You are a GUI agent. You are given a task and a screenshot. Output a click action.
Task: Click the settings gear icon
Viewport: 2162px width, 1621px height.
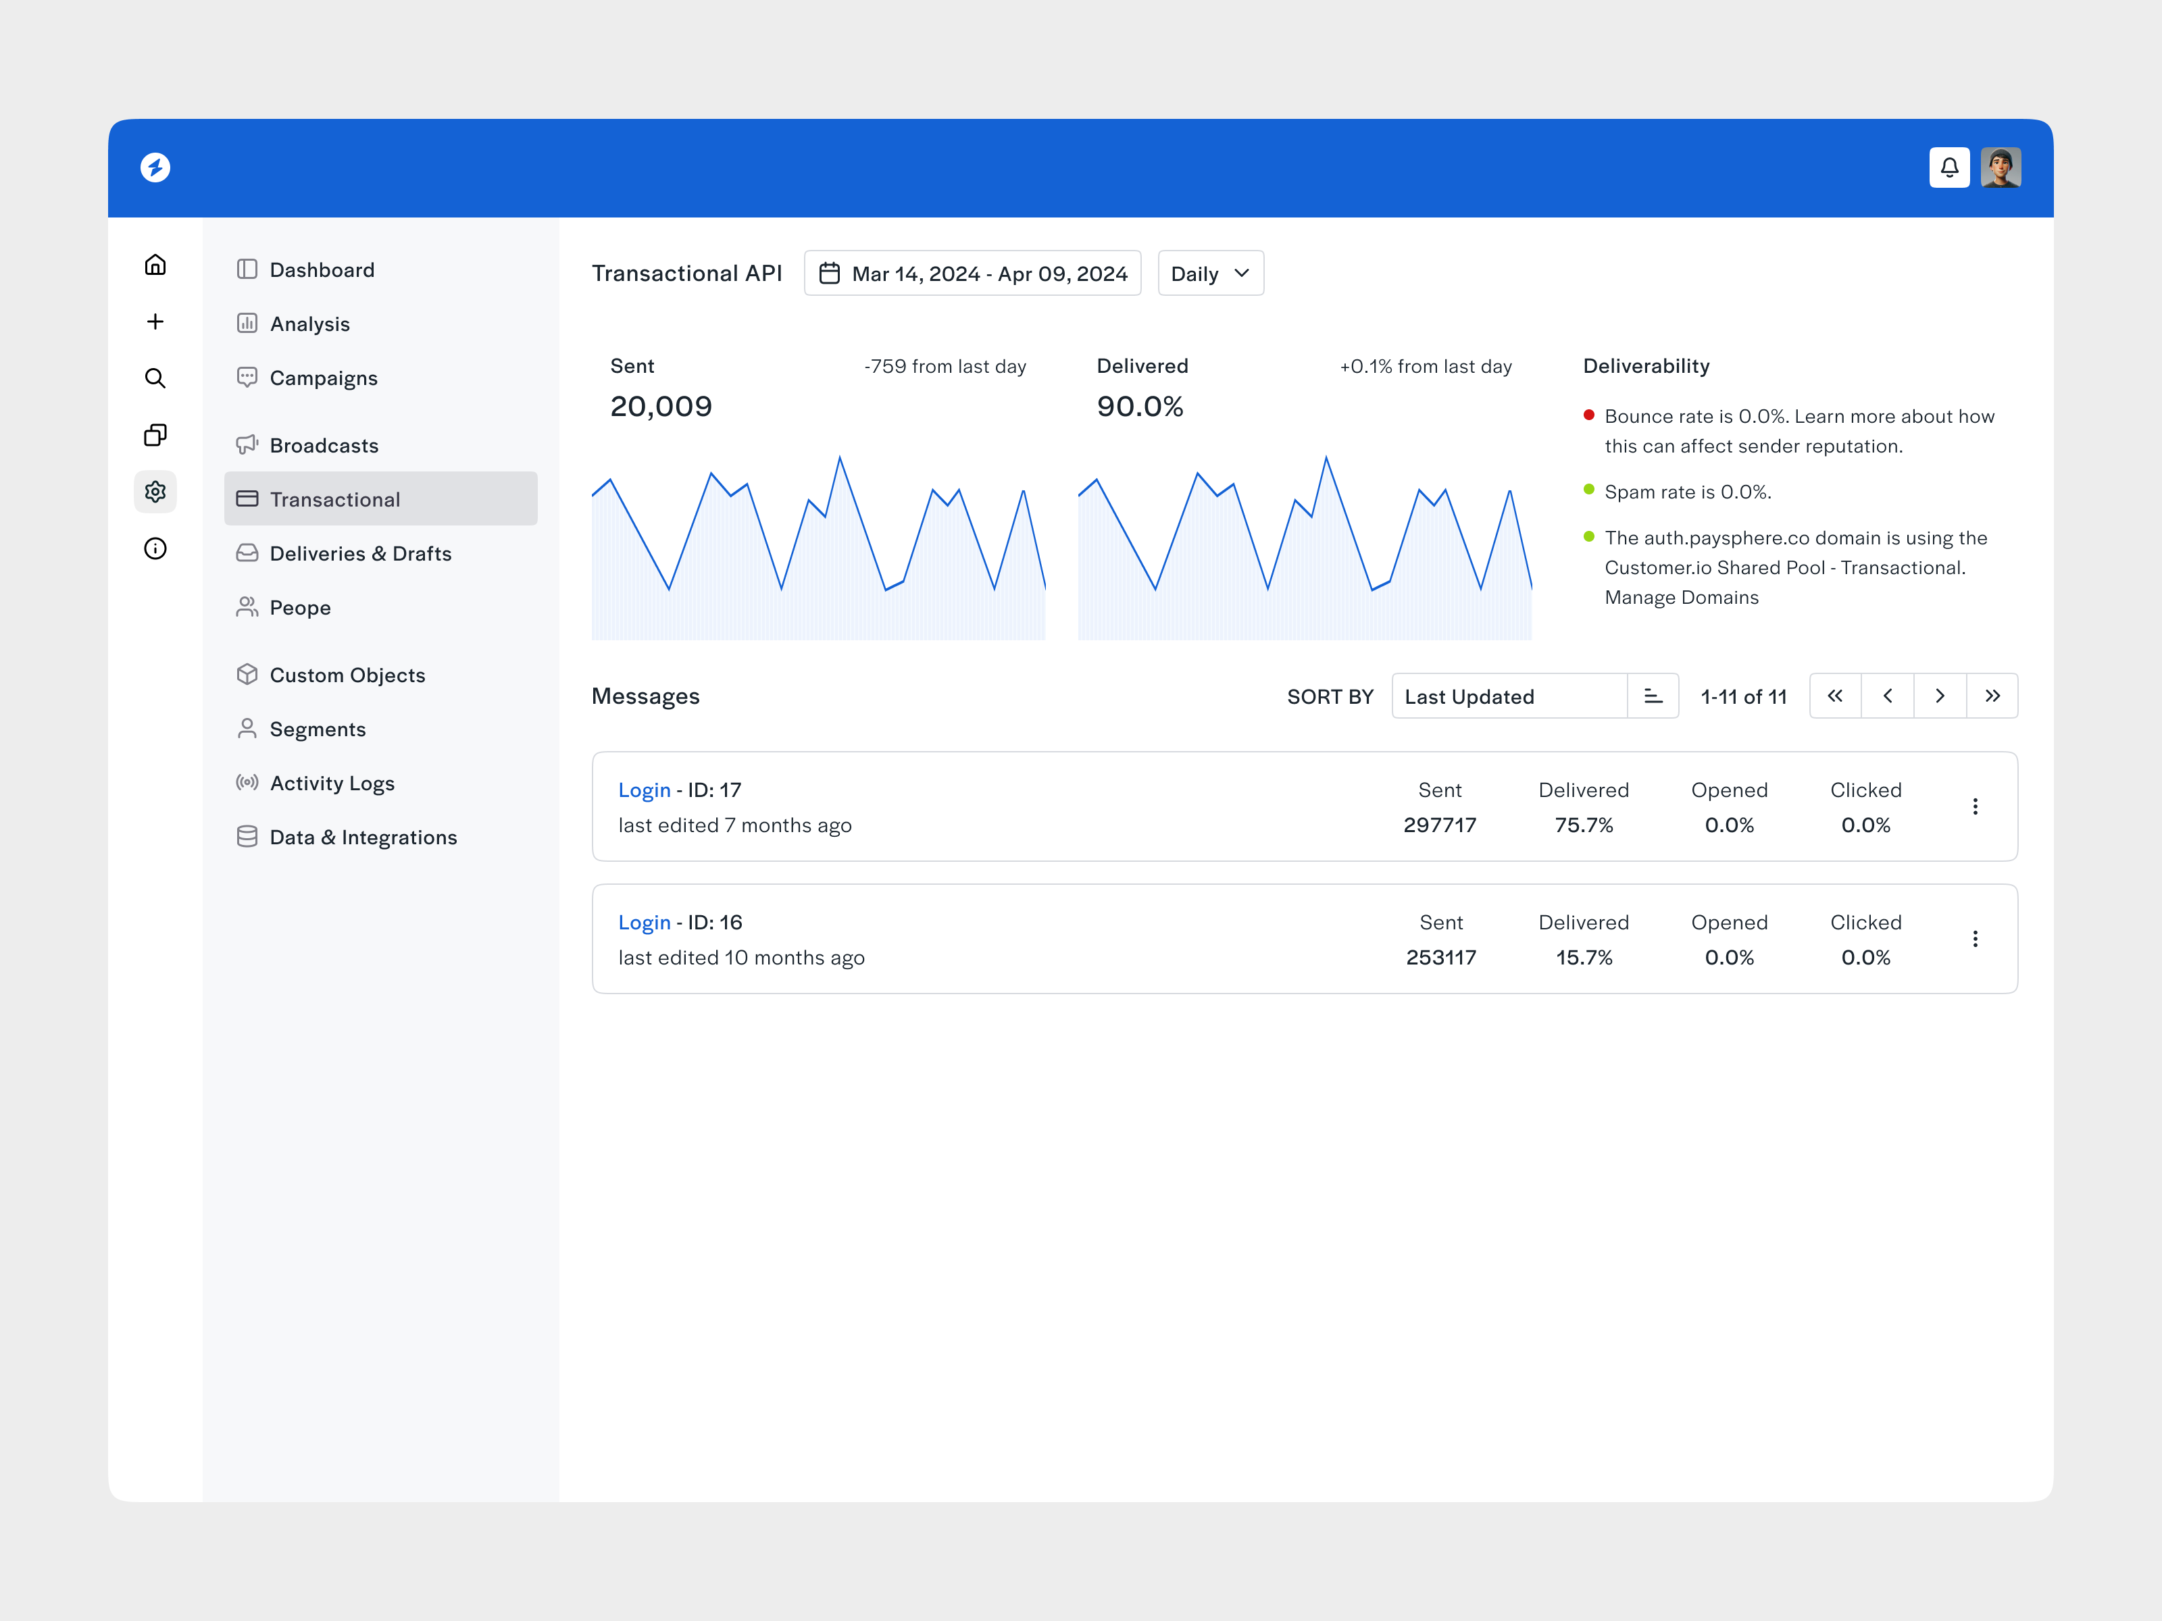click(155, 492)
